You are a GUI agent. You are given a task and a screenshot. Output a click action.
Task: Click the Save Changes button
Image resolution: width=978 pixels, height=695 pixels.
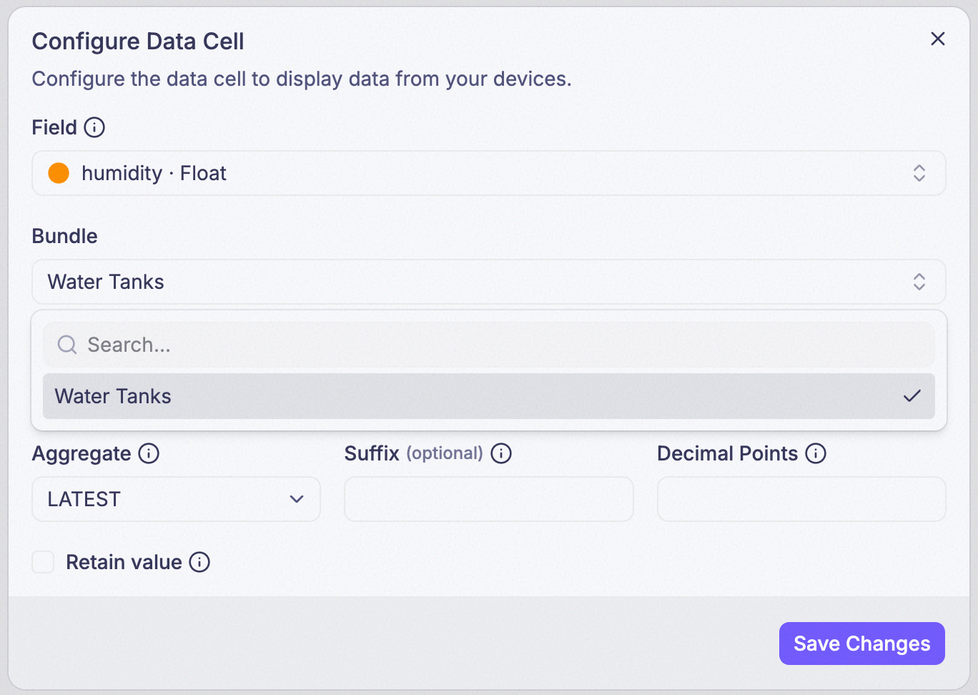[x=862, y=644]
